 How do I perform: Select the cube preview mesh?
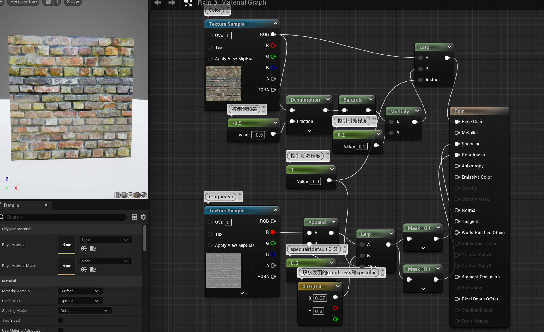coord(137,195)
